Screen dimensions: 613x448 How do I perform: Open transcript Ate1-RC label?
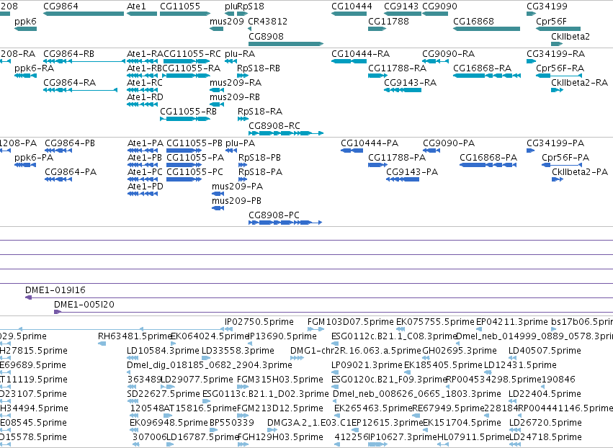(x=145, y=83)
